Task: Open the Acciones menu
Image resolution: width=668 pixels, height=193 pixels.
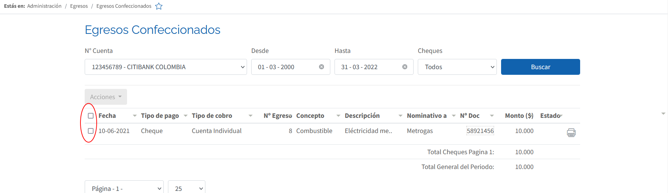Action: 106,97
